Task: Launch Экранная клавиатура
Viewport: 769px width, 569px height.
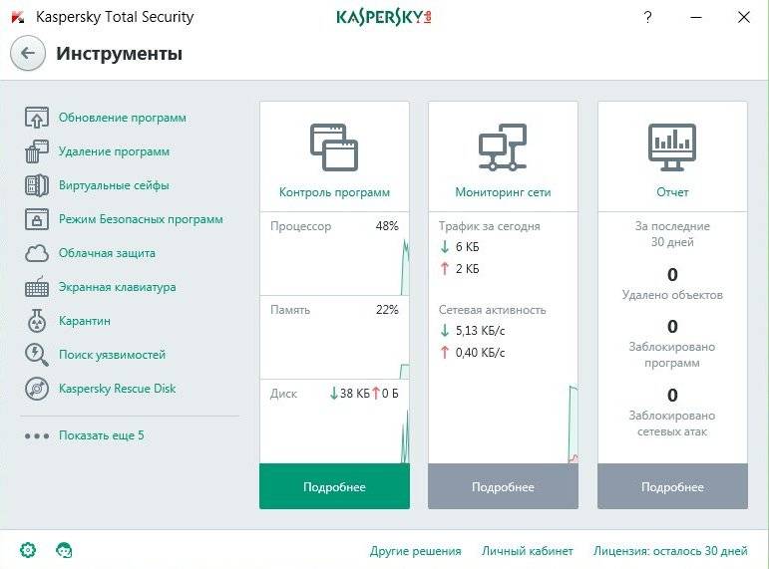Action: point(118,287)
